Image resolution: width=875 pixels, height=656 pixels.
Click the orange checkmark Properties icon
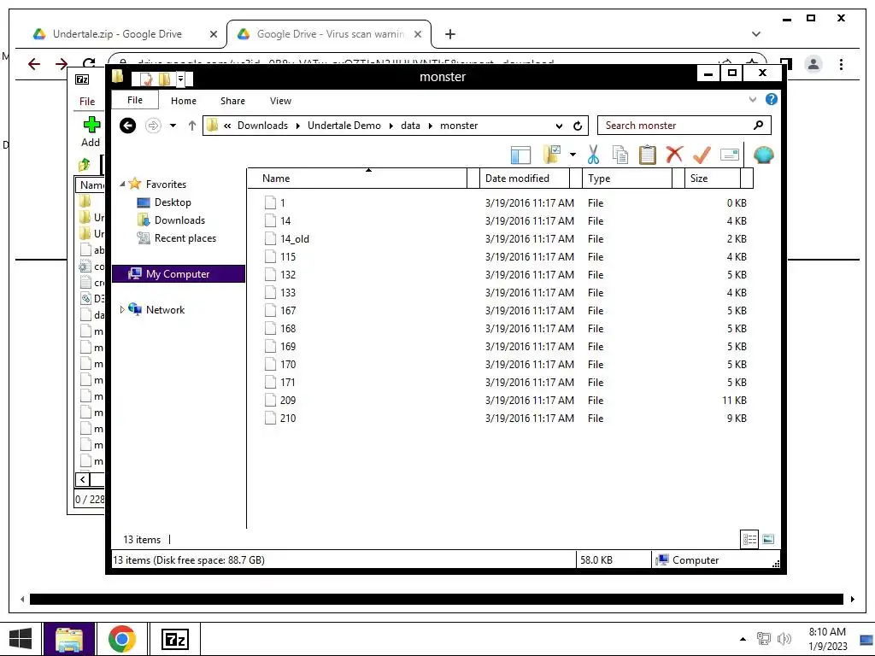coord(702,155)
